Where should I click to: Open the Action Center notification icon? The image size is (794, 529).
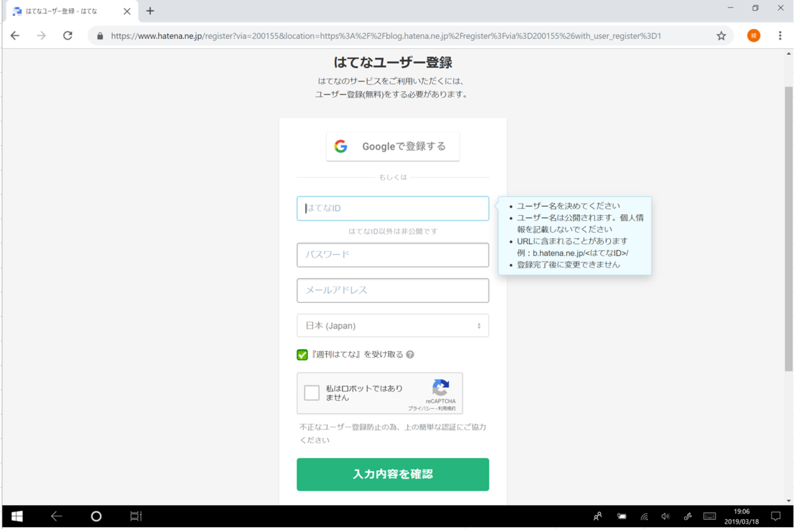776,516
